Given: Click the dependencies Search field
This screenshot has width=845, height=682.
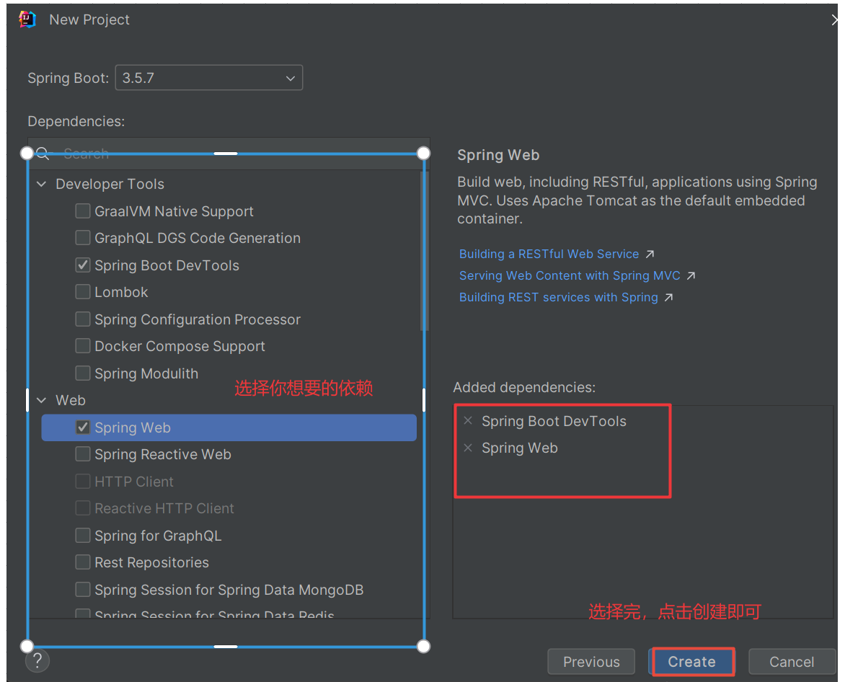Looking at the screenshot, I should (229, 154).
